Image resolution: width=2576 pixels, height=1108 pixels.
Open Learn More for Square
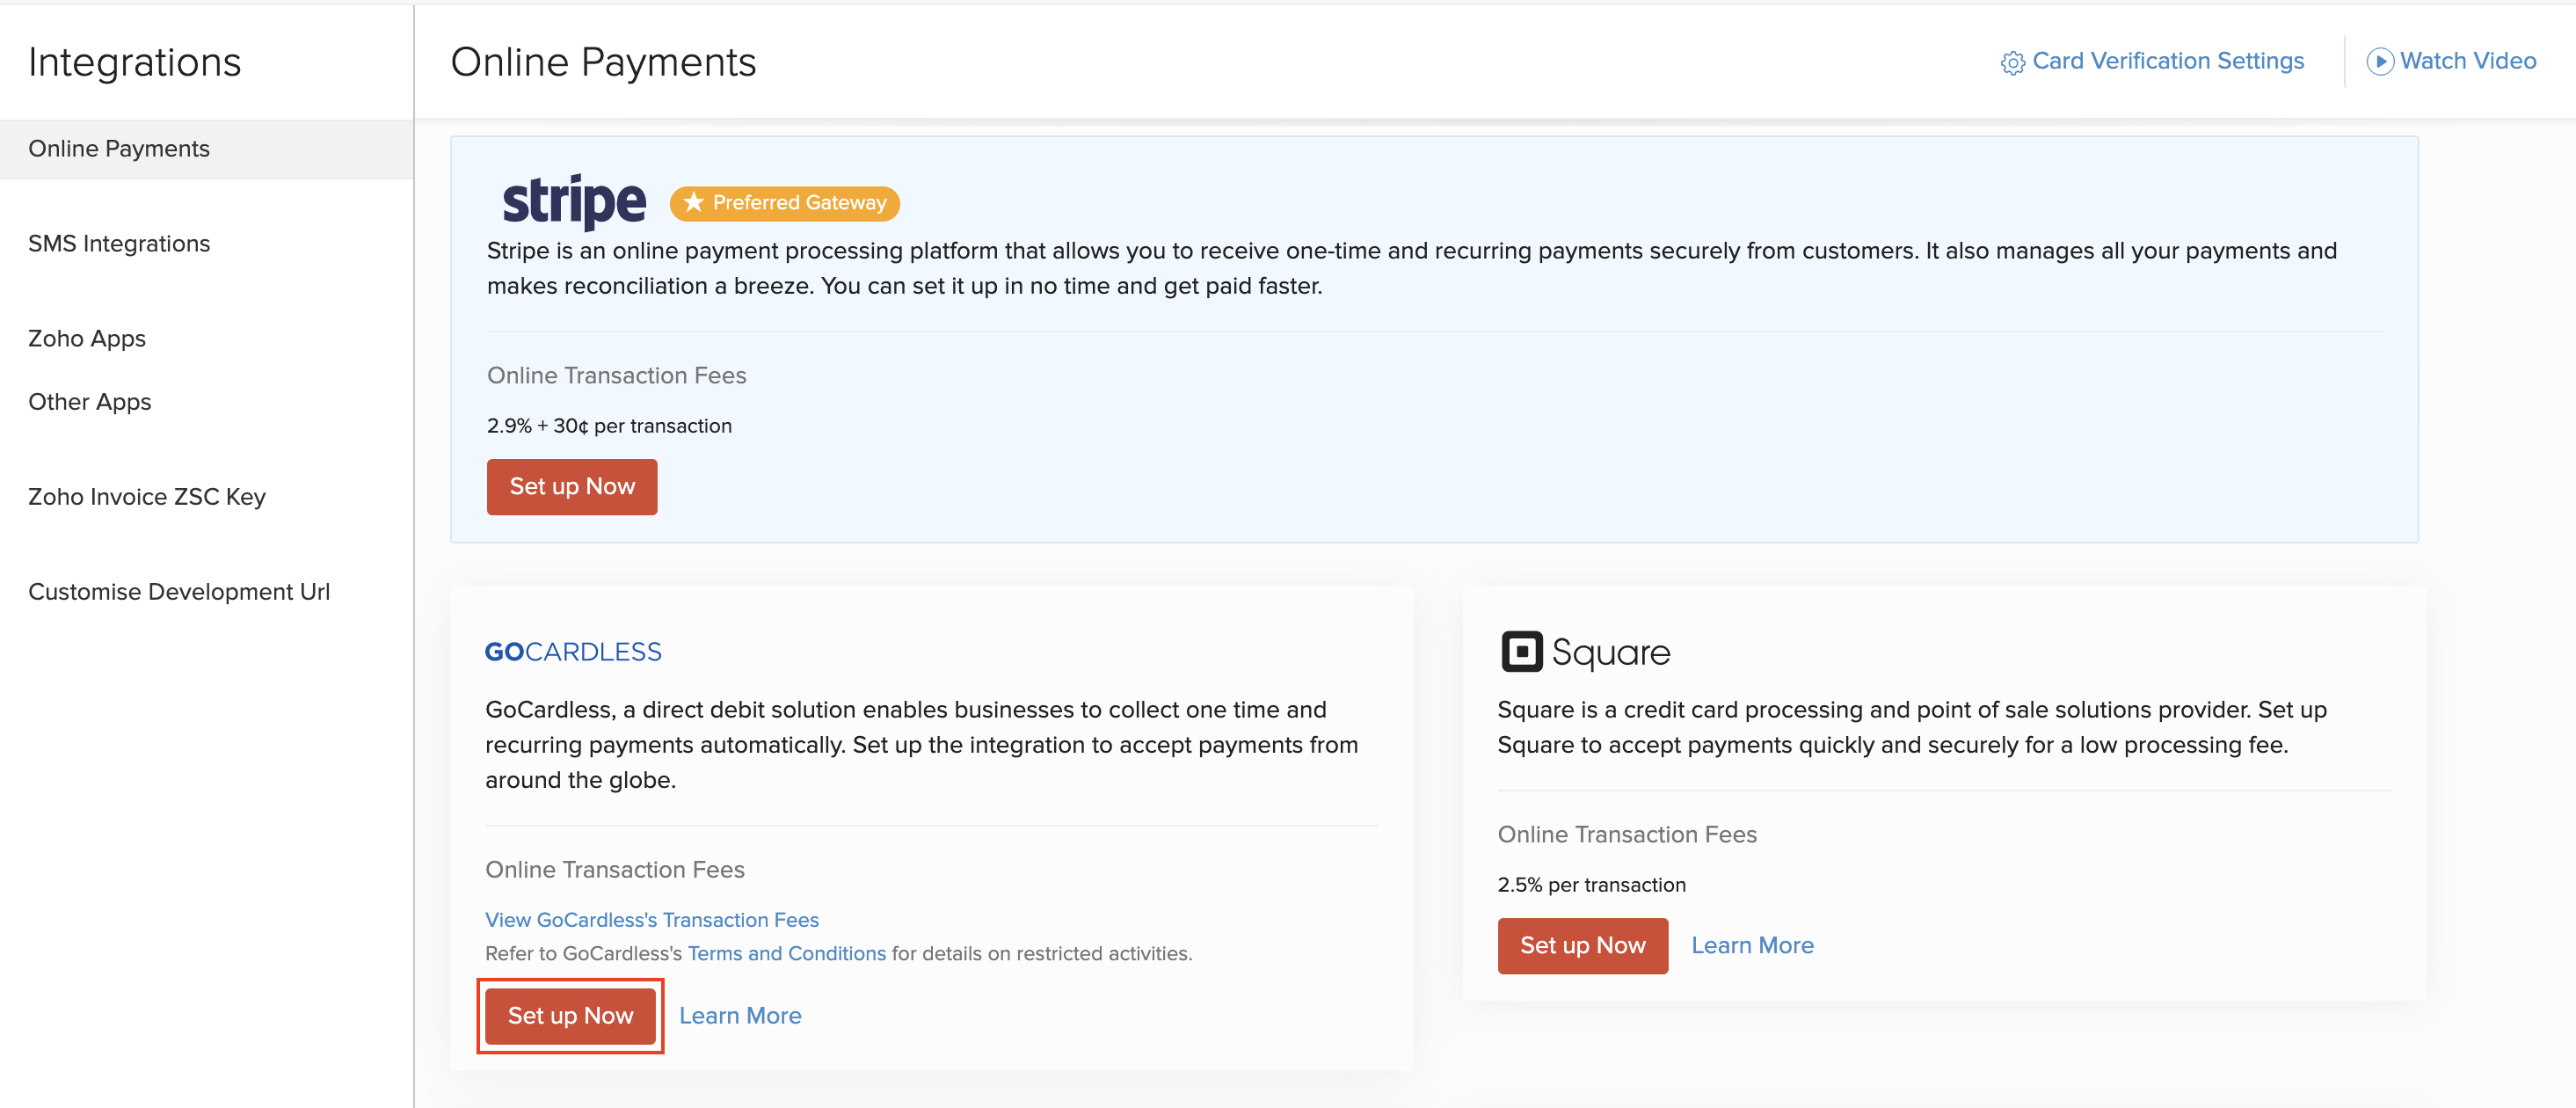coord(1752,944)
